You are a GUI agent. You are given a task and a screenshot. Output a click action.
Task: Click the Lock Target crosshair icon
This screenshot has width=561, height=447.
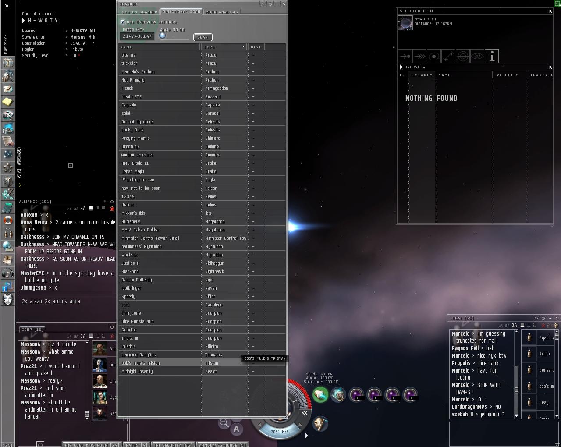click(x=463, y=56)
